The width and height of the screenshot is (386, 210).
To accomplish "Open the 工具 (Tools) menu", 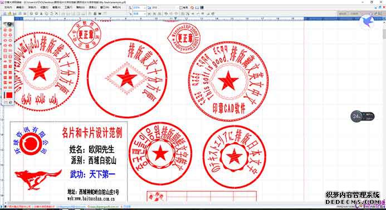I will coord(68,8).
